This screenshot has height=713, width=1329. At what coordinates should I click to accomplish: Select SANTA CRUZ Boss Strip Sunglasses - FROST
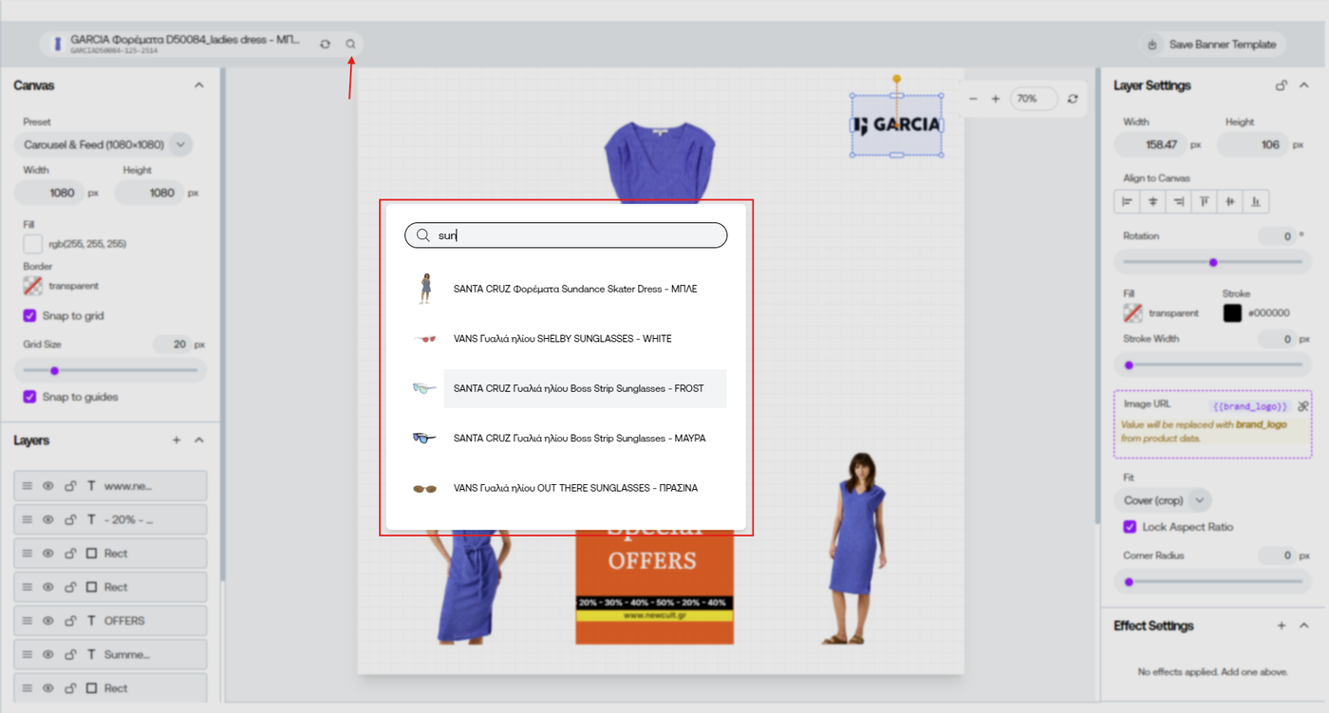[x=567, y=388]
